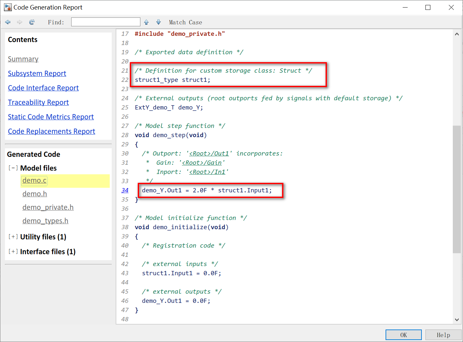Click the code pane scroll up arrow
The width and height of the screenshot is (463, 342).
pos(457,34)
